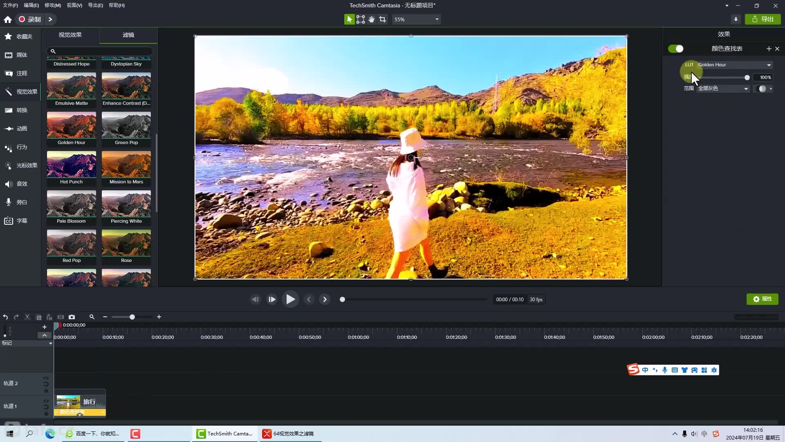This screenshot has width=785, height=442.
Task: Open the LUT Golden Hour dropdown
Action: 735,65
